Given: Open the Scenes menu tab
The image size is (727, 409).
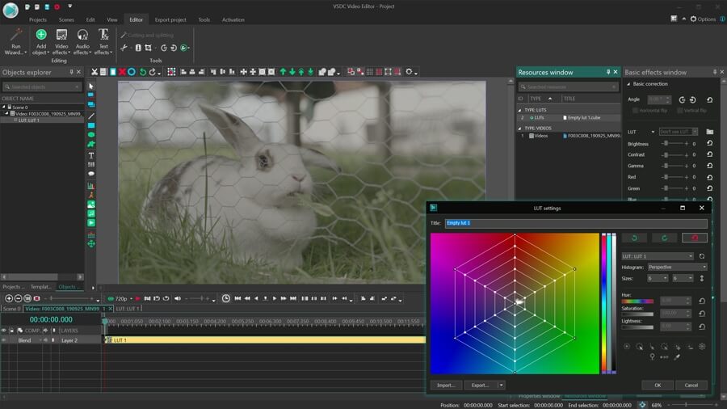Looking at the screenshot, I should tap(66, 20).
